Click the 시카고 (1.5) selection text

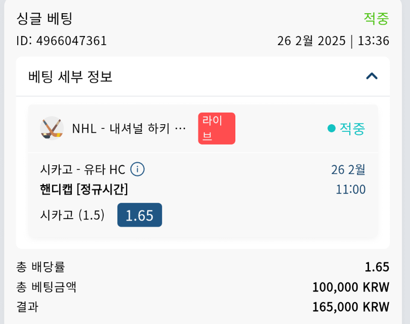tap(72, 215)
